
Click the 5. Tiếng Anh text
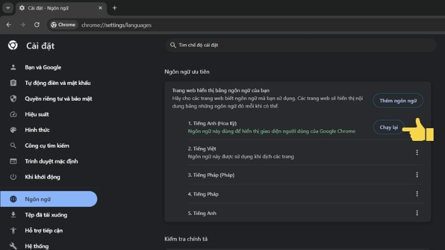(202, 213)
